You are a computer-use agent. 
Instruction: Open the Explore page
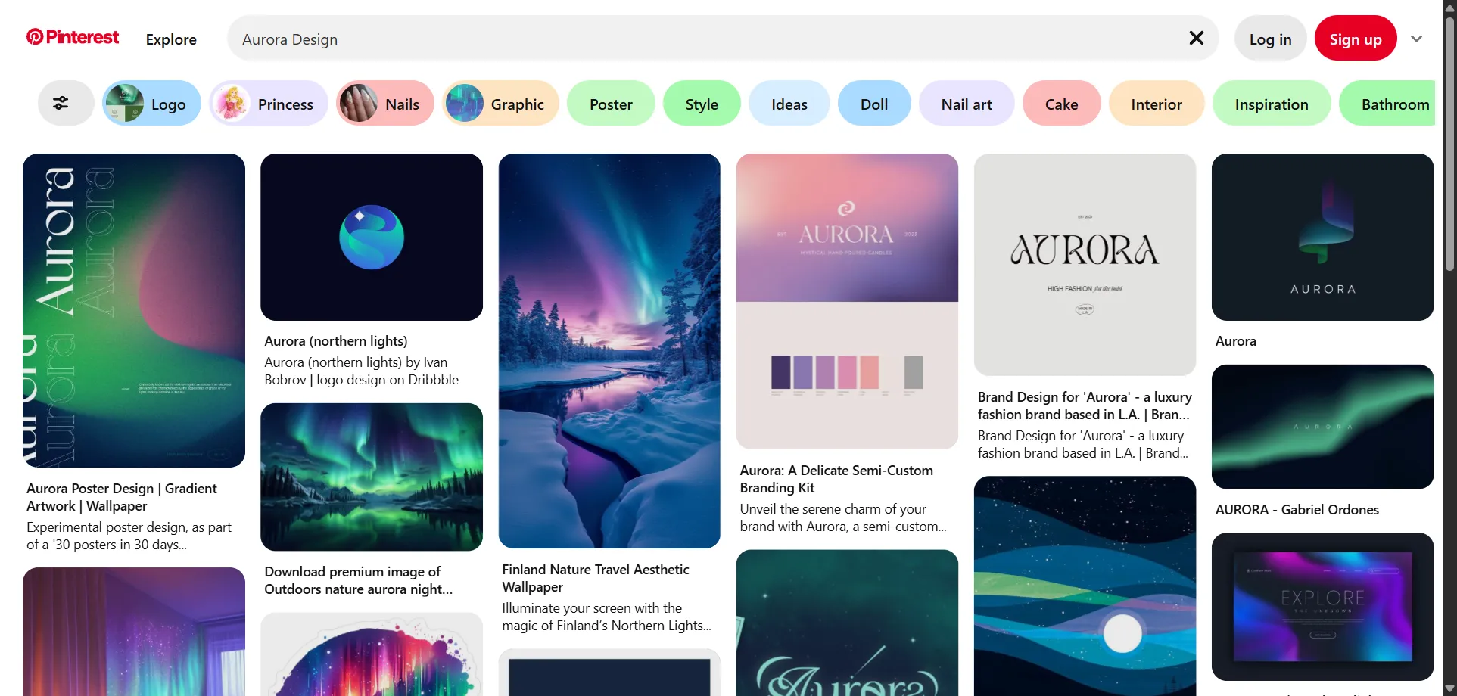tap(171, 39)
